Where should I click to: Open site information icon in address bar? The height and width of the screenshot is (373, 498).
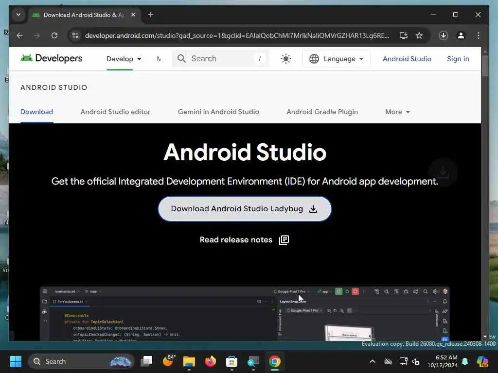(x=75, y=35)
